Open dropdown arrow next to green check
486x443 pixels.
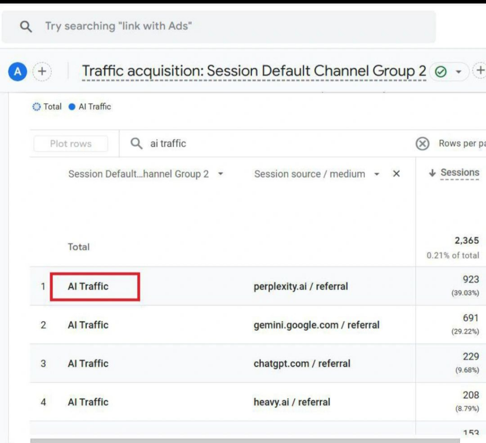458,72
